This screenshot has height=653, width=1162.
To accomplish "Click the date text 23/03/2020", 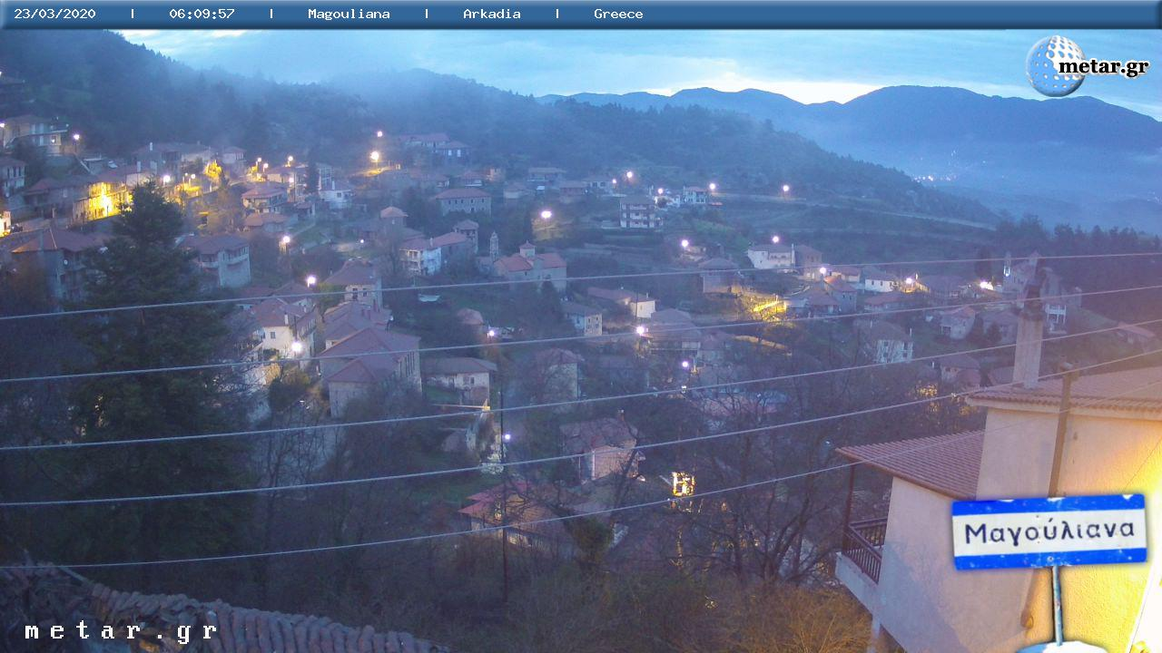I will pos(54,14).
